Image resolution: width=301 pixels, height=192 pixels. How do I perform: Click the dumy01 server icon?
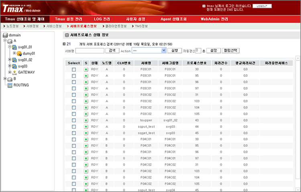click(19, 54)
